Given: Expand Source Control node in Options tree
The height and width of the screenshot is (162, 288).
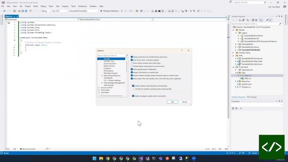Looking at the screenshot, I should tap(99, 88).
